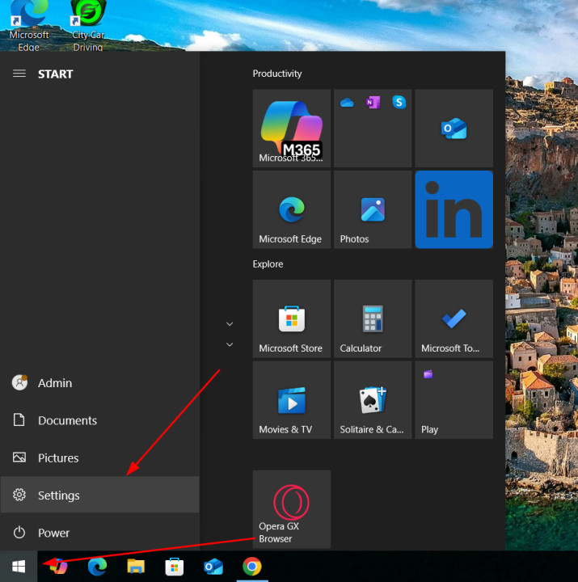The width and height of the screenshot is (578, 582).
Task: Open the Admin account menu
Action: (x=100, y=382)
